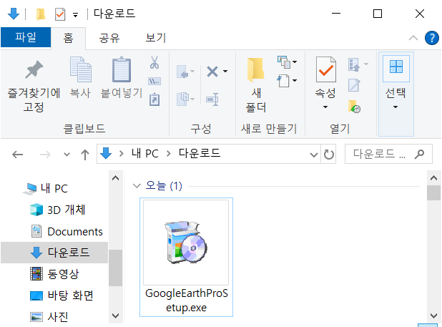Expand the Easy access dropdown arrow
Image resolution: width=442 pixels, height=327 pixels.
click(x=295, y=81)
